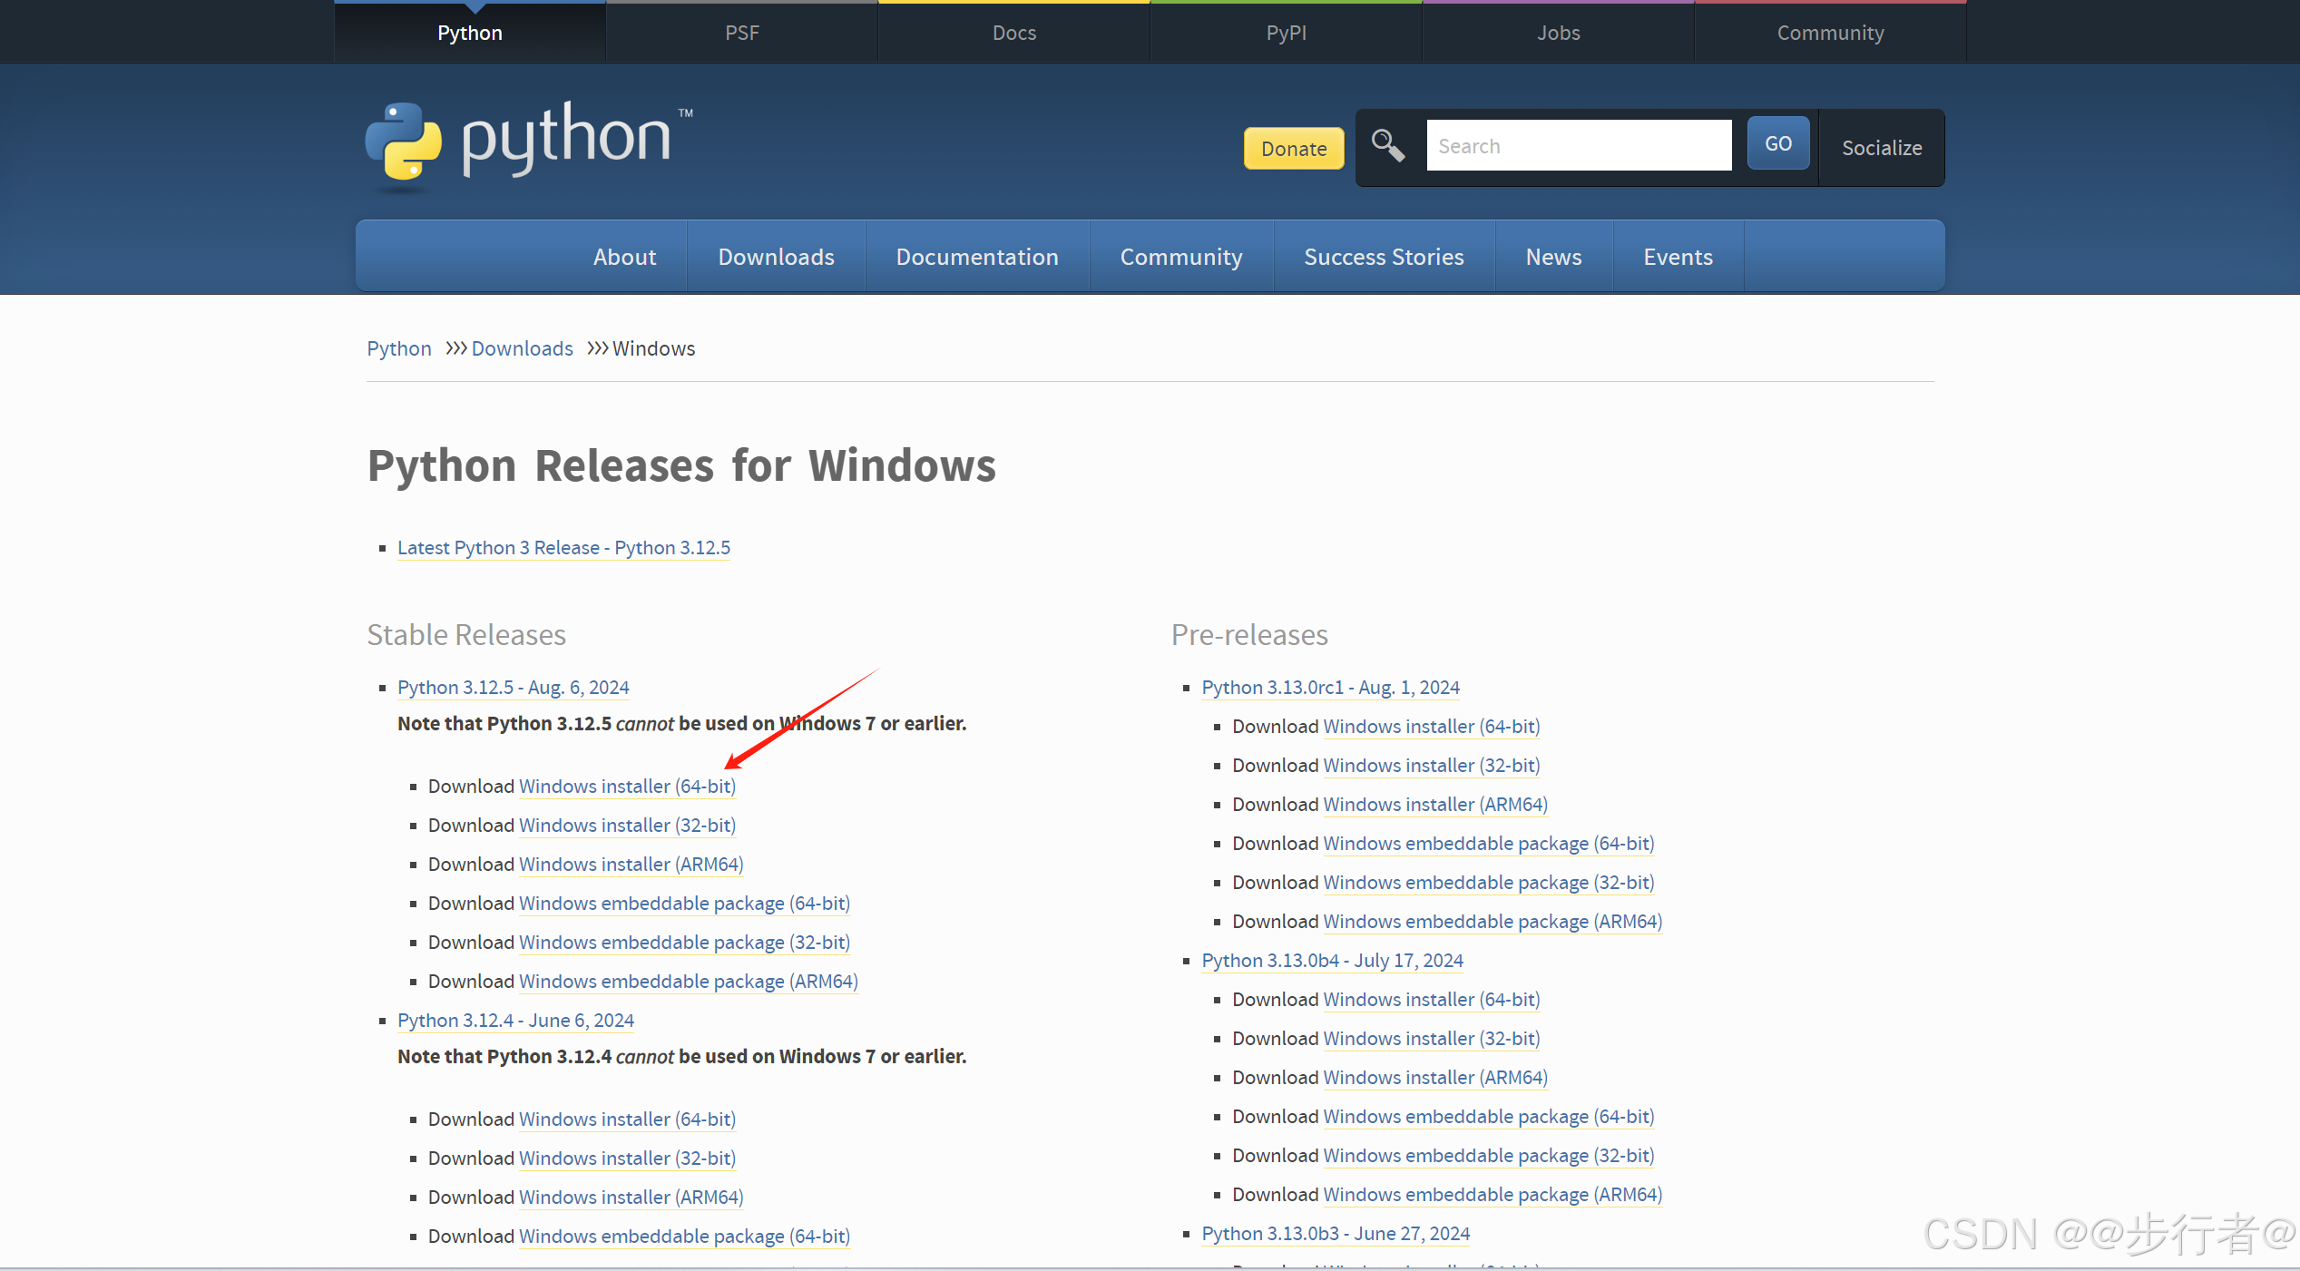
Task: Open the Success Stories navigation menu
Action: pos(1384,257)
